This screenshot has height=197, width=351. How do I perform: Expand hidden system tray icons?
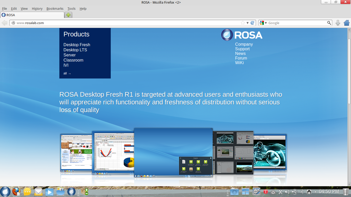pos(315,191)
